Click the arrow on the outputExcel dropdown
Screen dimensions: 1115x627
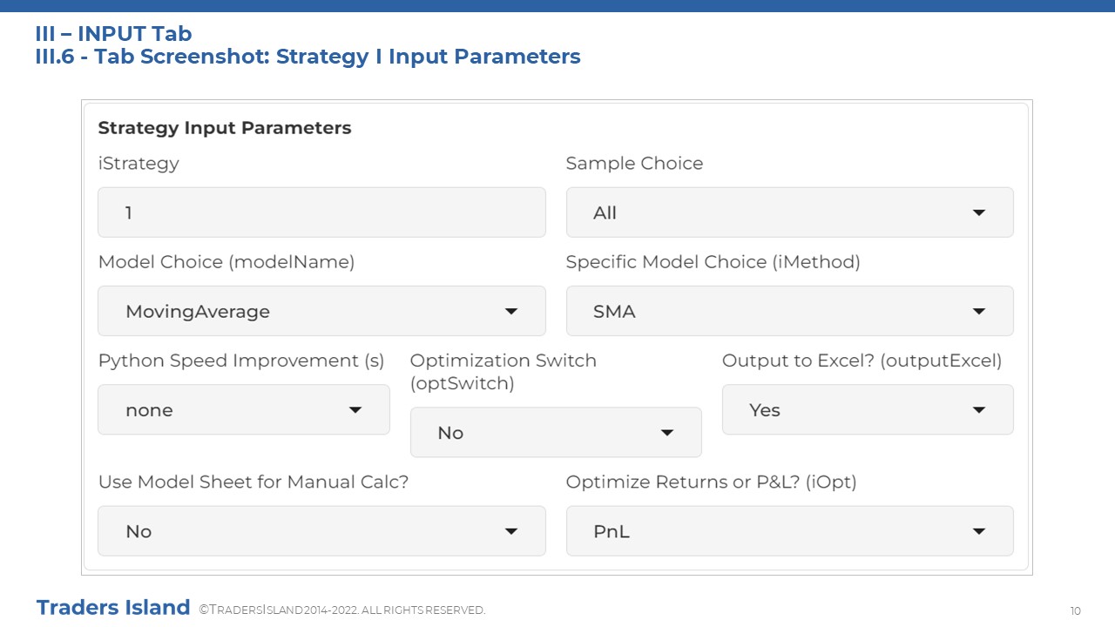[979, 410]
